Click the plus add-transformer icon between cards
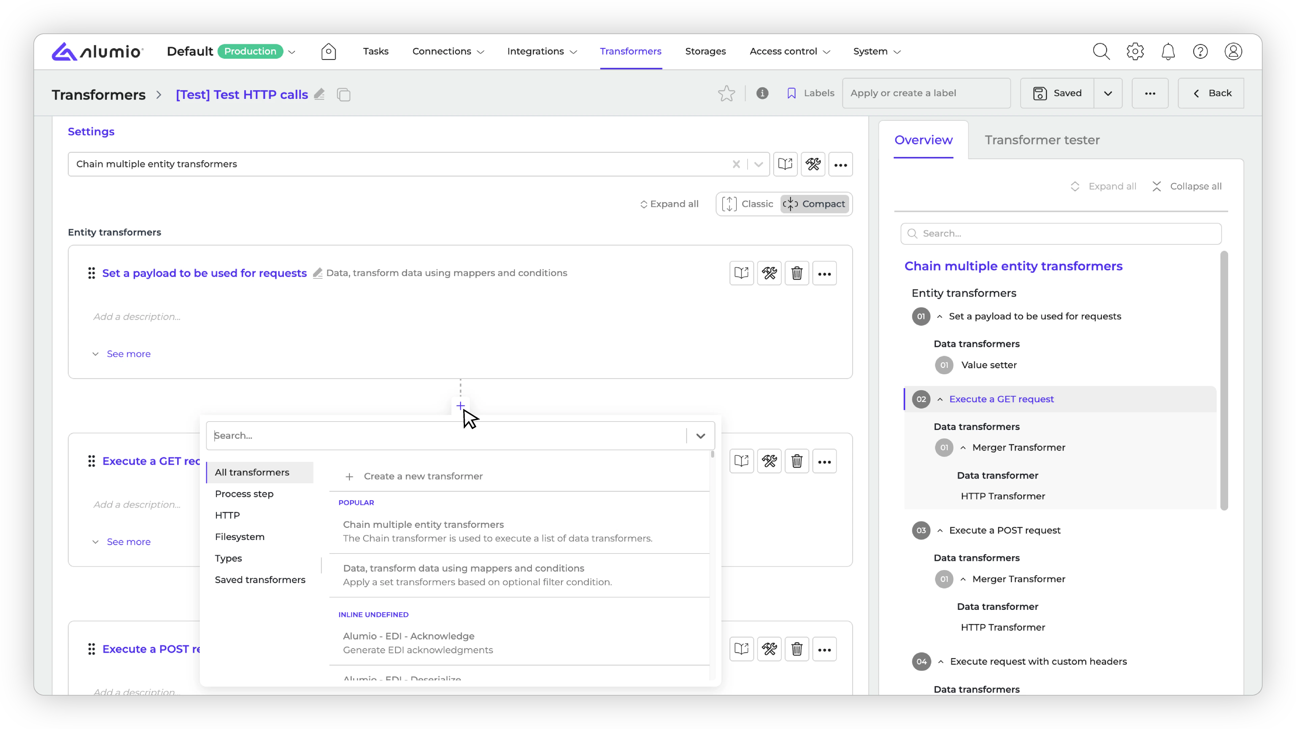1296x729 pixels. (460, 405)
